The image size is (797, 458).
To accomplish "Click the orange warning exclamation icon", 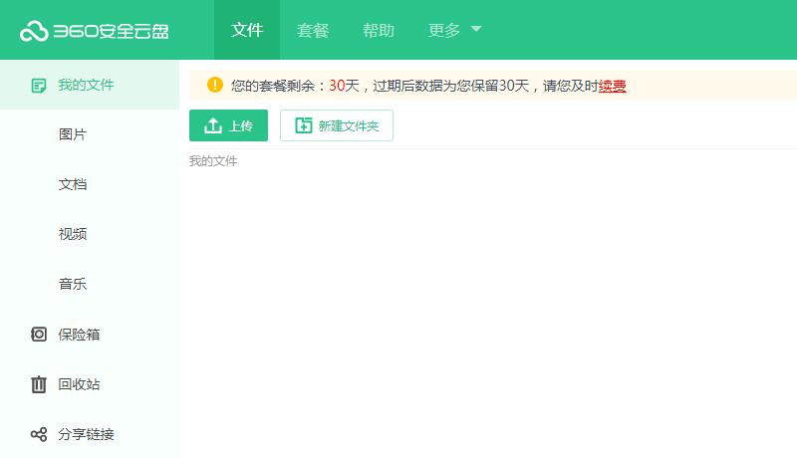I will [215, 85].
